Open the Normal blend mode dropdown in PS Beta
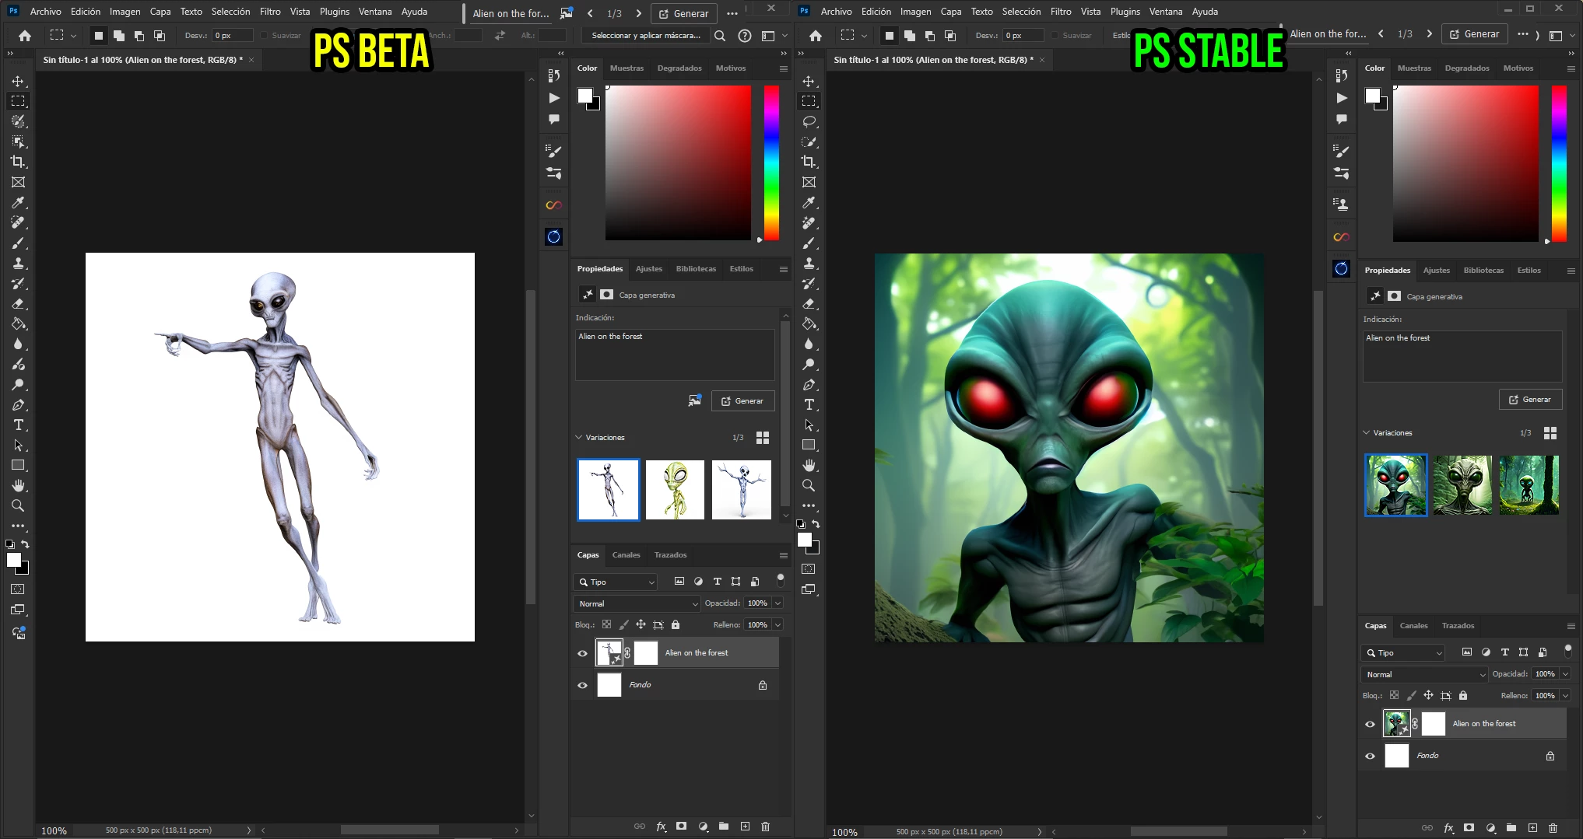Screen dimensions: 1583x839 tap(637, 603)
